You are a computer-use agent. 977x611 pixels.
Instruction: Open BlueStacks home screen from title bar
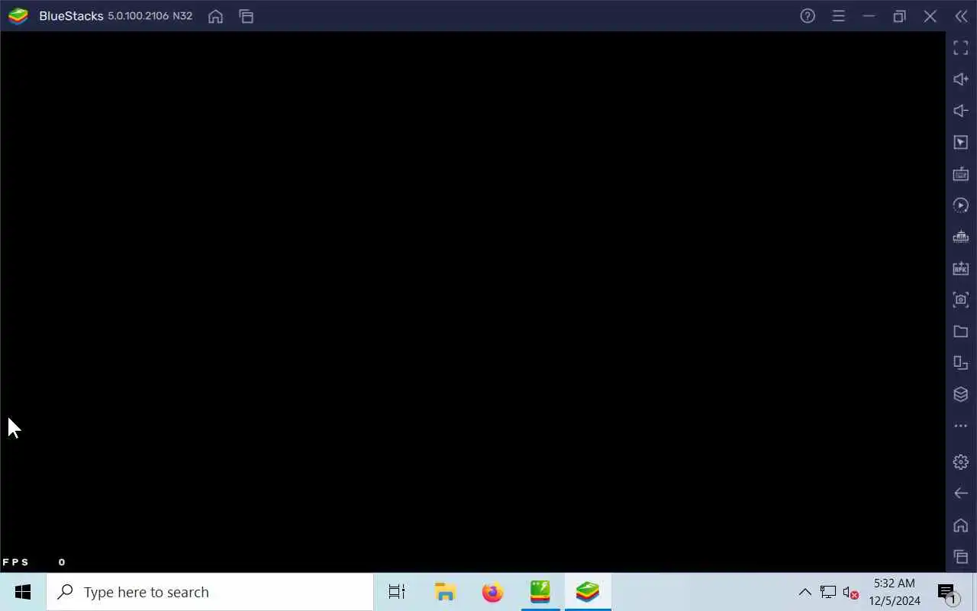tap(215, 16)
